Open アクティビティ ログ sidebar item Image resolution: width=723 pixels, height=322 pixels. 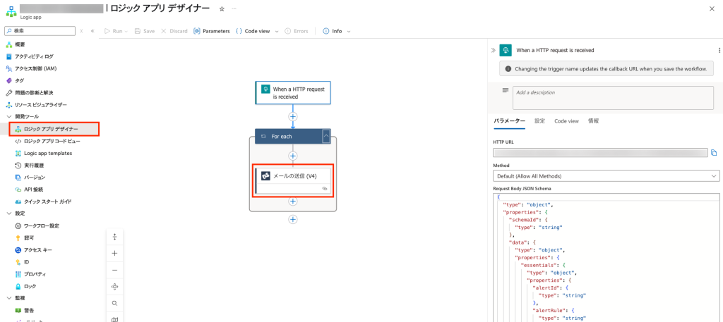[34, 56]
